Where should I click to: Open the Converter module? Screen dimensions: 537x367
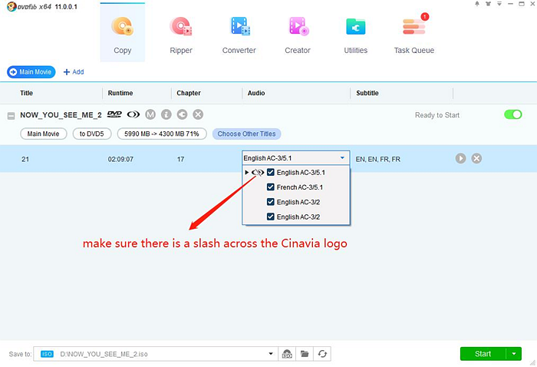[x=239, y=35]
